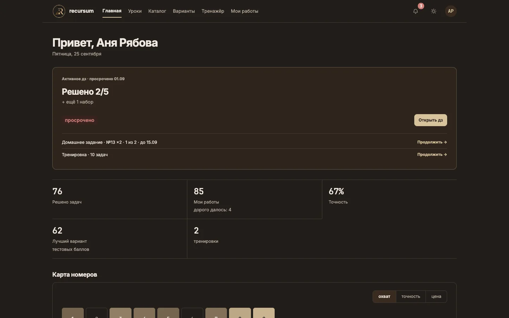Image resolution: width=509 pixels, height=318 pixels.
Task: Click the Решено 2/5 heading
Action: click(x=85, y=92)
